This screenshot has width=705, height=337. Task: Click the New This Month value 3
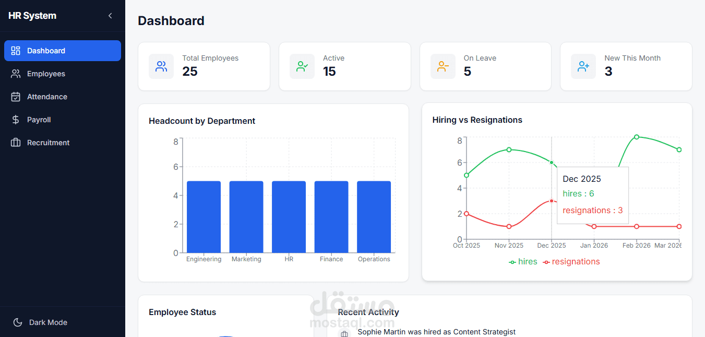(x=608, y=72)
